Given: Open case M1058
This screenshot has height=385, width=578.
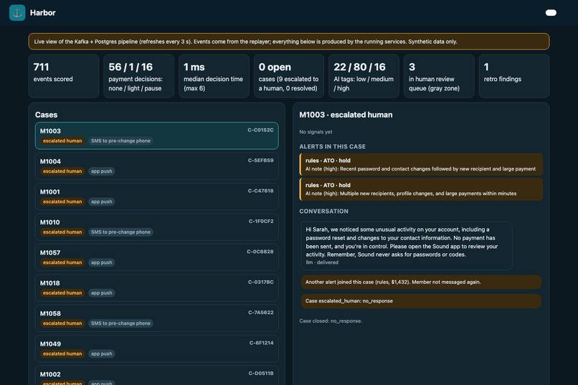Looking at the screenshot, I should pos(156,318).
